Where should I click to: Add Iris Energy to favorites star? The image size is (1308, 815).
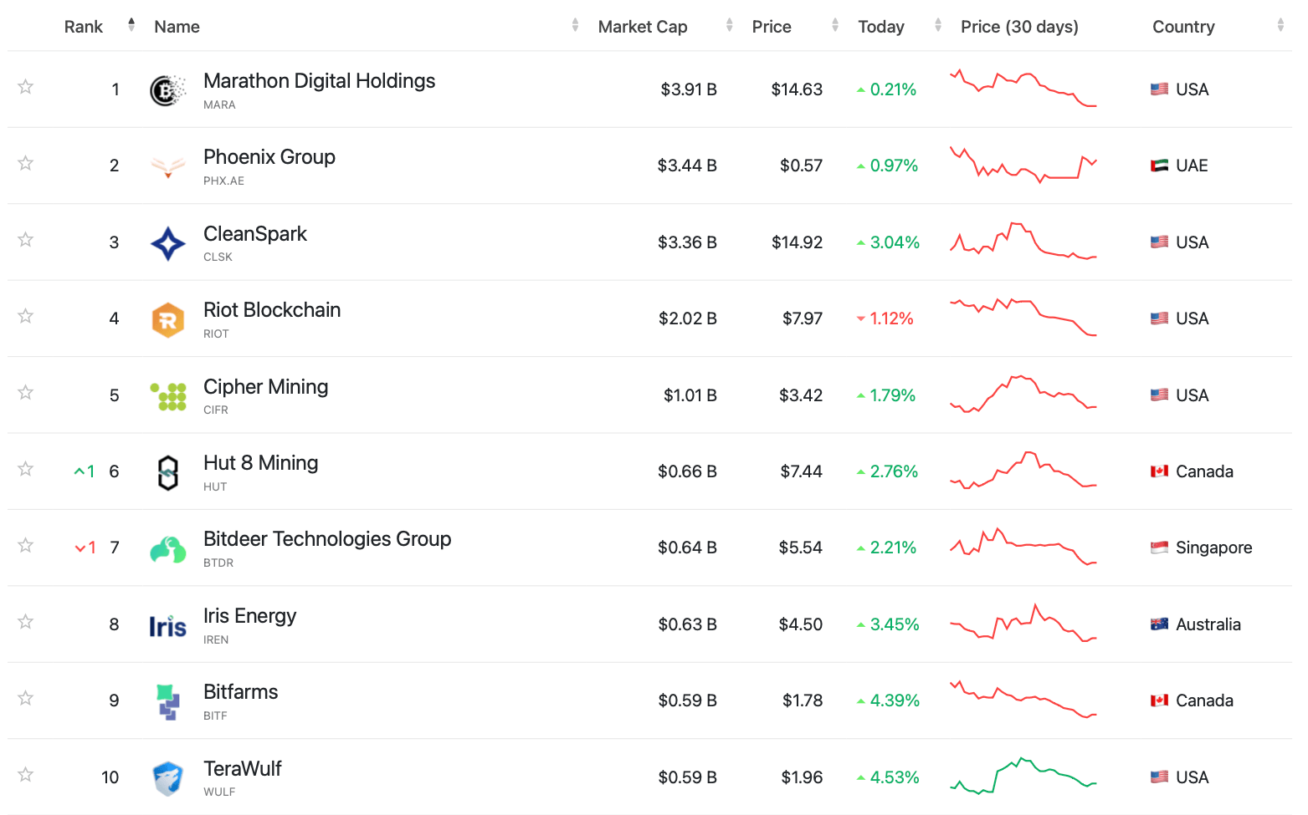click(x=26, y=622)
